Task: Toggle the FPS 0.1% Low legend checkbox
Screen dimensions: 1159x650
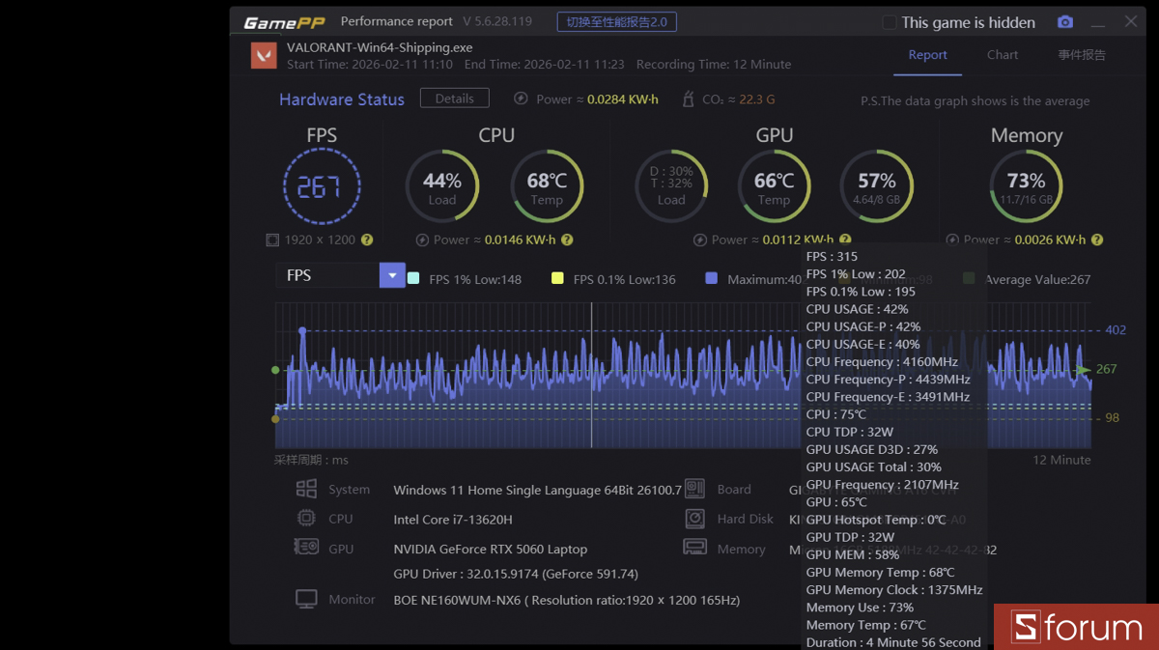Action: (556, 278)
